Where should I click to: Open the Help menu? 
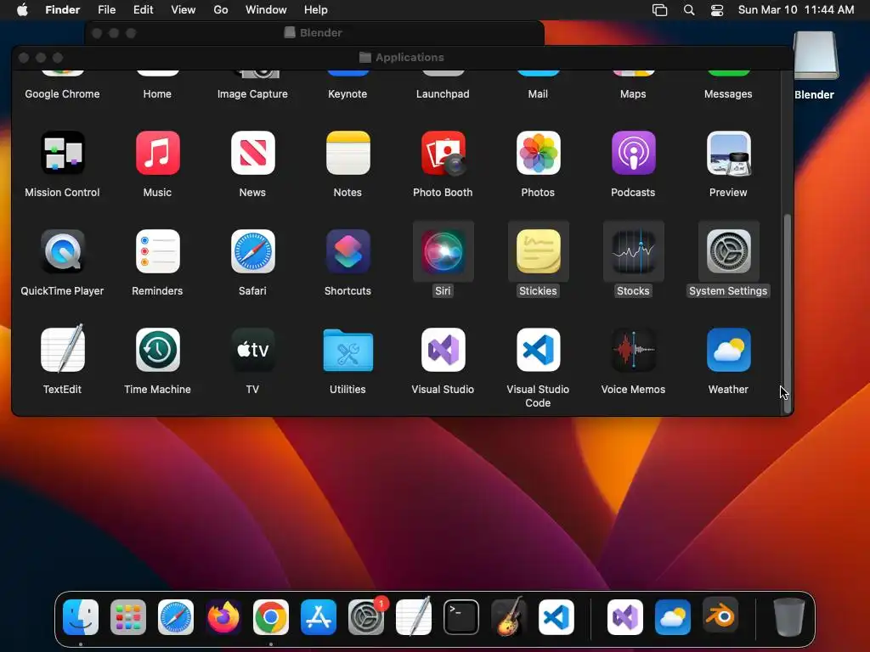(x=316, y=9)
